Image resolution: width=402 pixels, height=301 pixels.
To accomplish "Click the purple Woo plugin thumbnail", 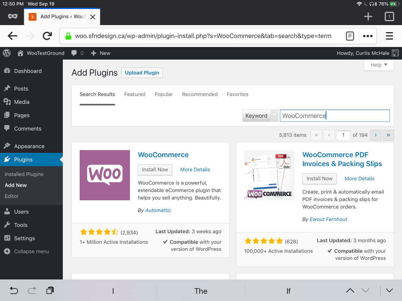I will tap(105, 175).
